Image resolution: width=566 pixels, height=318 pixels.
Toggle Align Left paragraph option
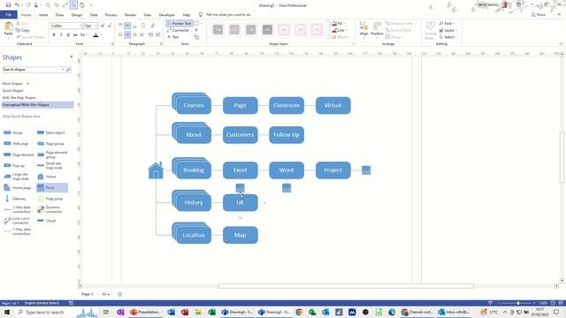pos(120,34)
